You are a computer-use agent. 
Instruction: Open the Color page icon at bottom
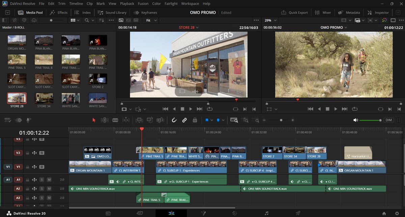point(235,213)
